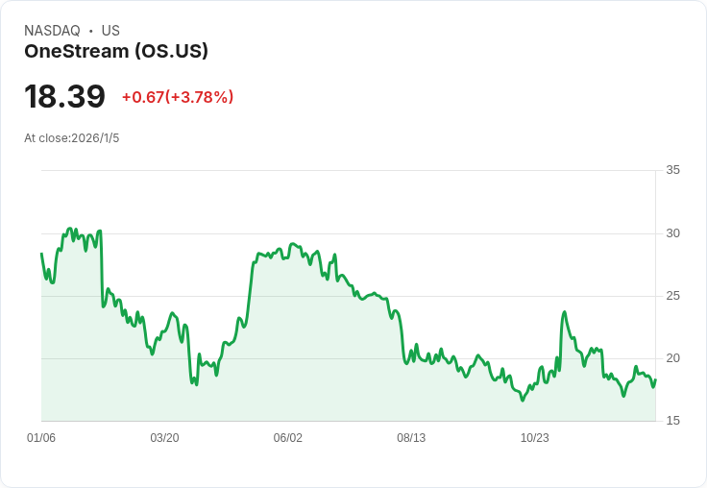
Task: Click the sharp price low near 03/20
Action: (x=196, y=384)
